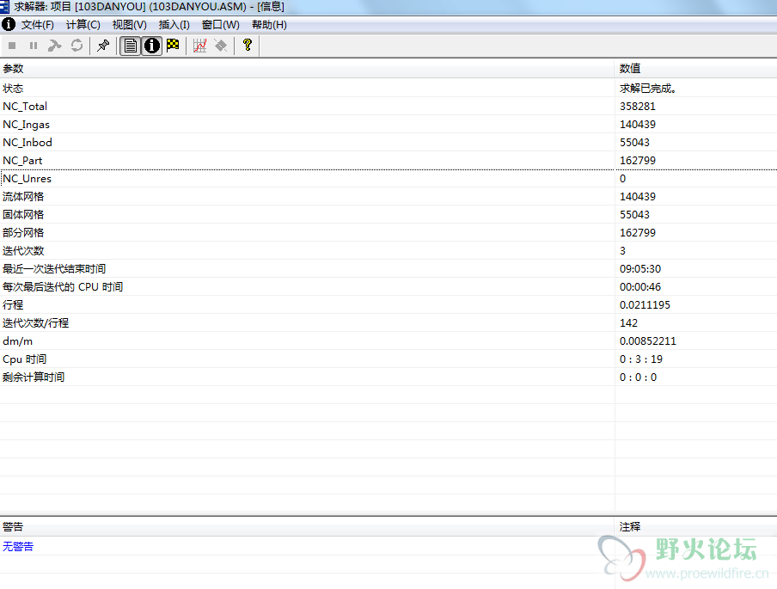Screen dimensions: 777x589
Task: Click the Refresh circular arrows icon
Action: (76, 46)
